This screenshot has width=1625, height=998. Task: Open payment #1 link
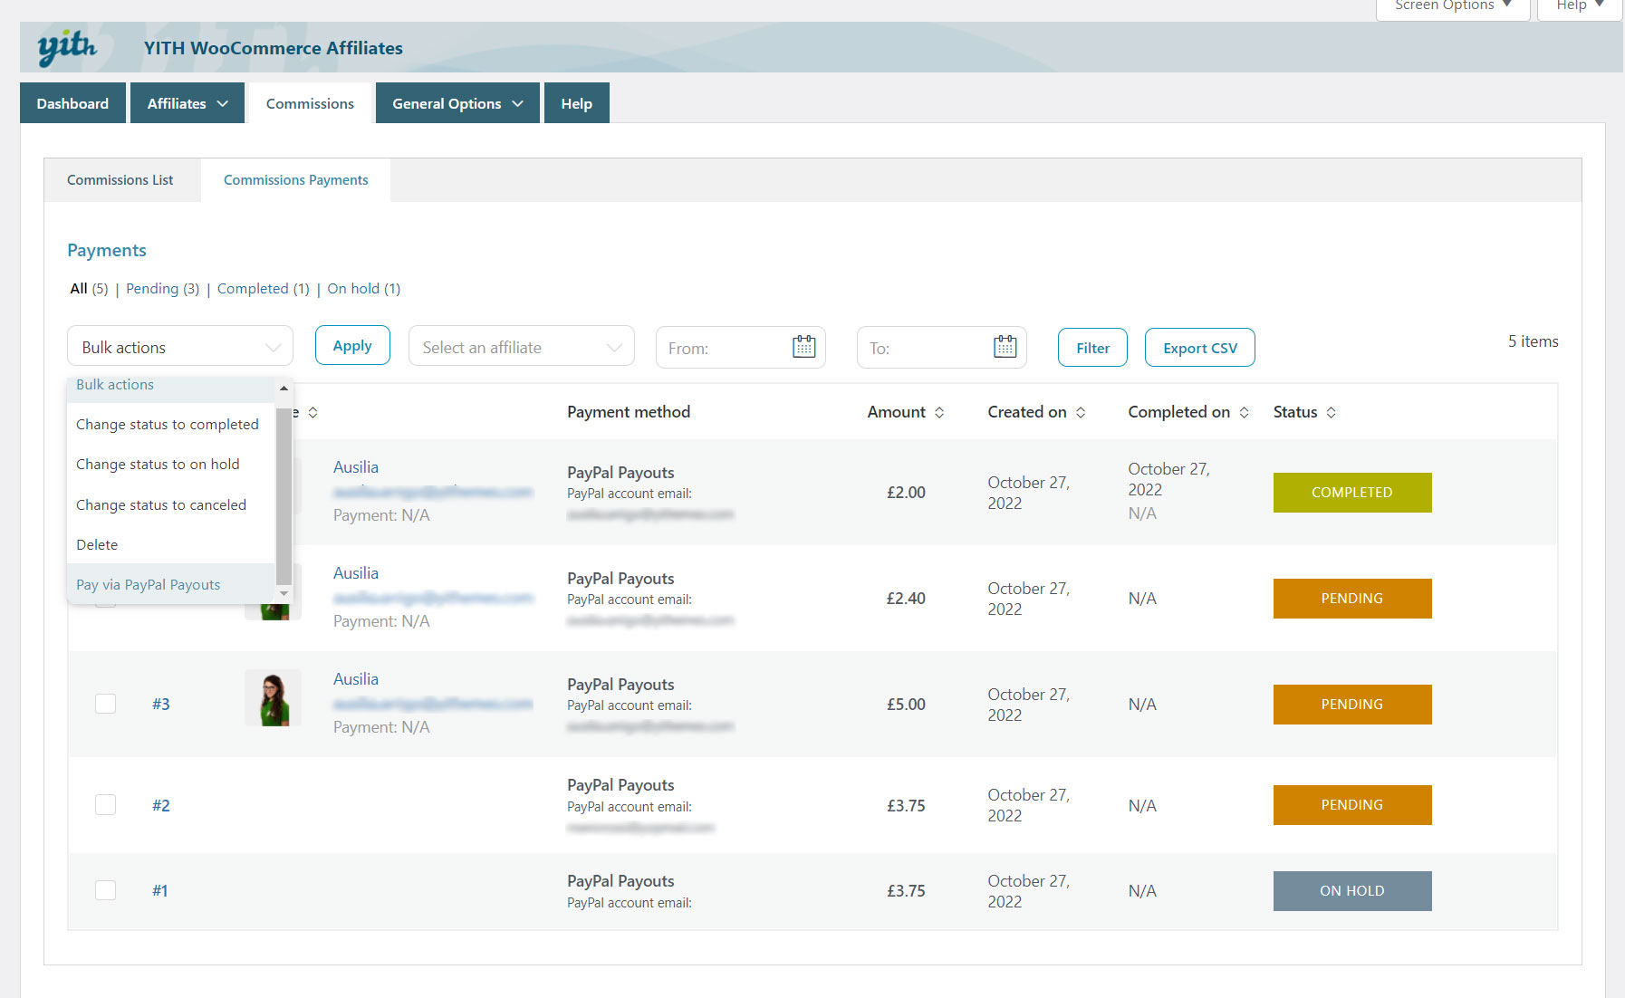159,890
